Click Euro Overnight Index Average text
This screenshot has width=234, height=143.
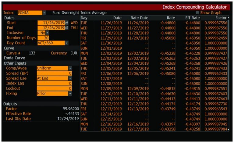[x=80, y=13]
